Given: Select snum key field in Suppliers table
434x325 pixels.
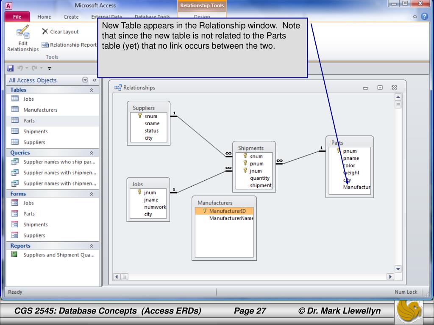Looking at the screenshot, I should pos(149,116).
